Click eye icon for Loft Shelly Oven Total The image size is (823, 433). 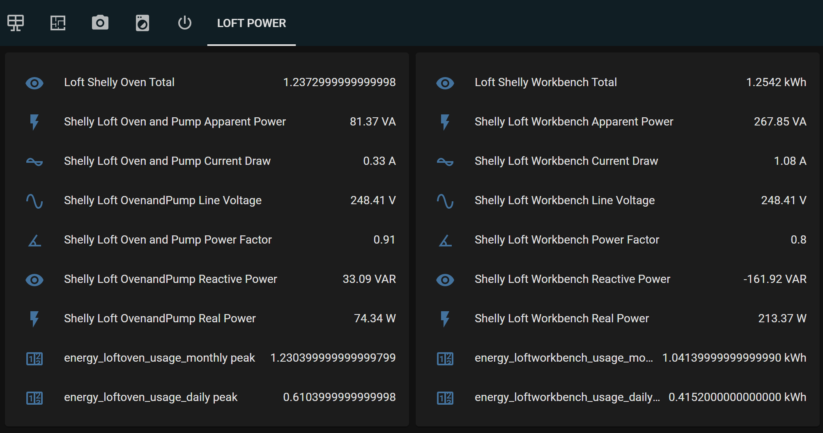34,83
